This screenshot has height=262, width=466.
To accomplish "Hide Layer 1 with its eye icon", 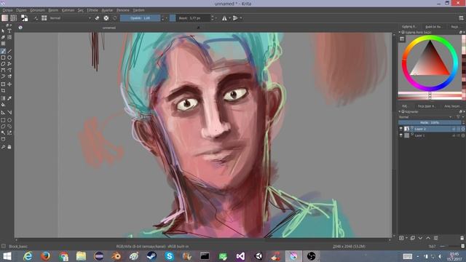I will click(x=400, y=135).
